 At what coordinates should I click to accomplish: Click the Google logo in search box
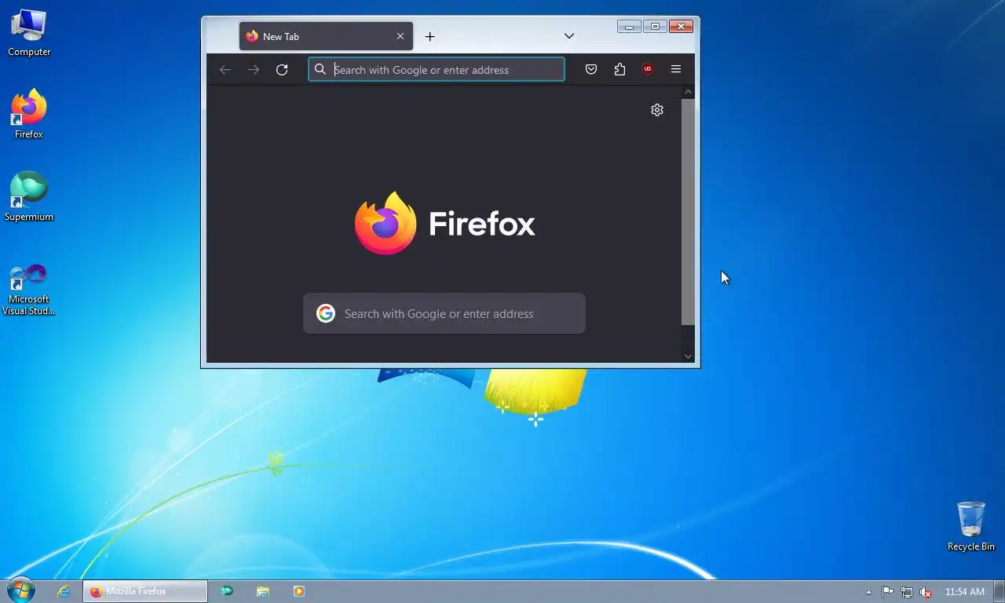[x=326, y=313]
